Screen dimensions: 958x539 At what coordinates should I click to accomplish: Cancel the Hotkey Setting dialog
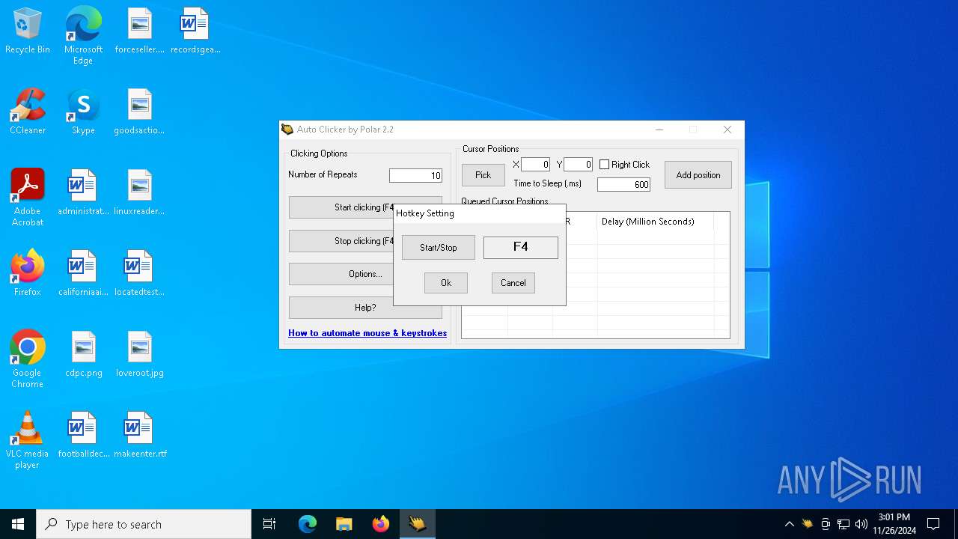pyautogui.click(x=513, y=283)
